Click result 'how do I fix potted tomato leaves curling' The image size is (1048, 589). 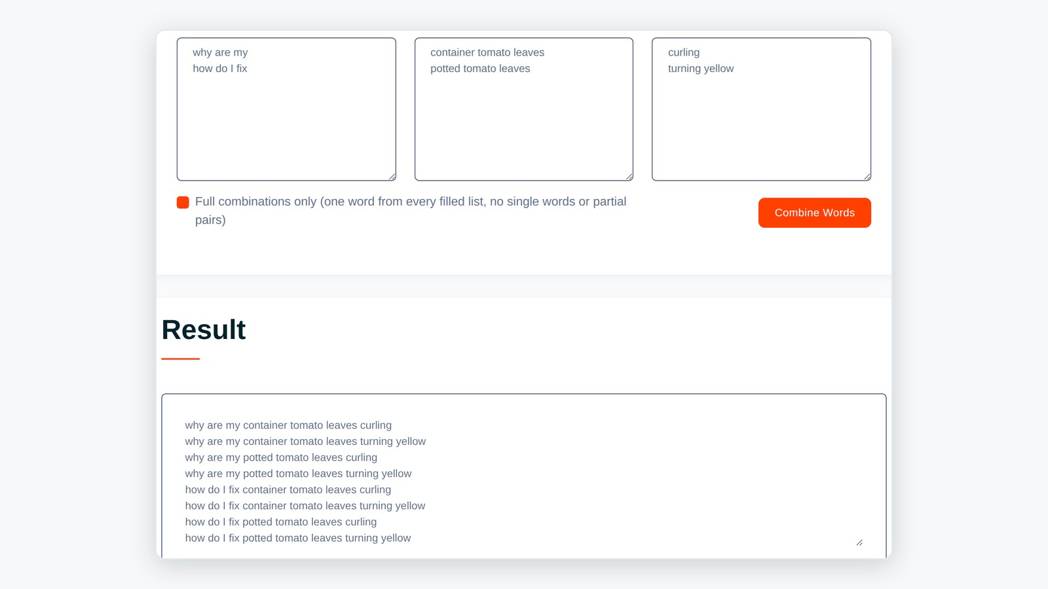(x=281, y=522)
